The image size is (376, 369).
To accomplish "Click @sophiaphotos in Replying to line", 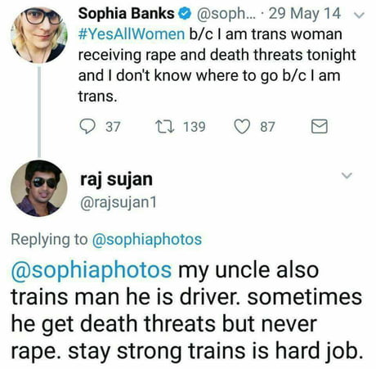I will click(147, 240).
